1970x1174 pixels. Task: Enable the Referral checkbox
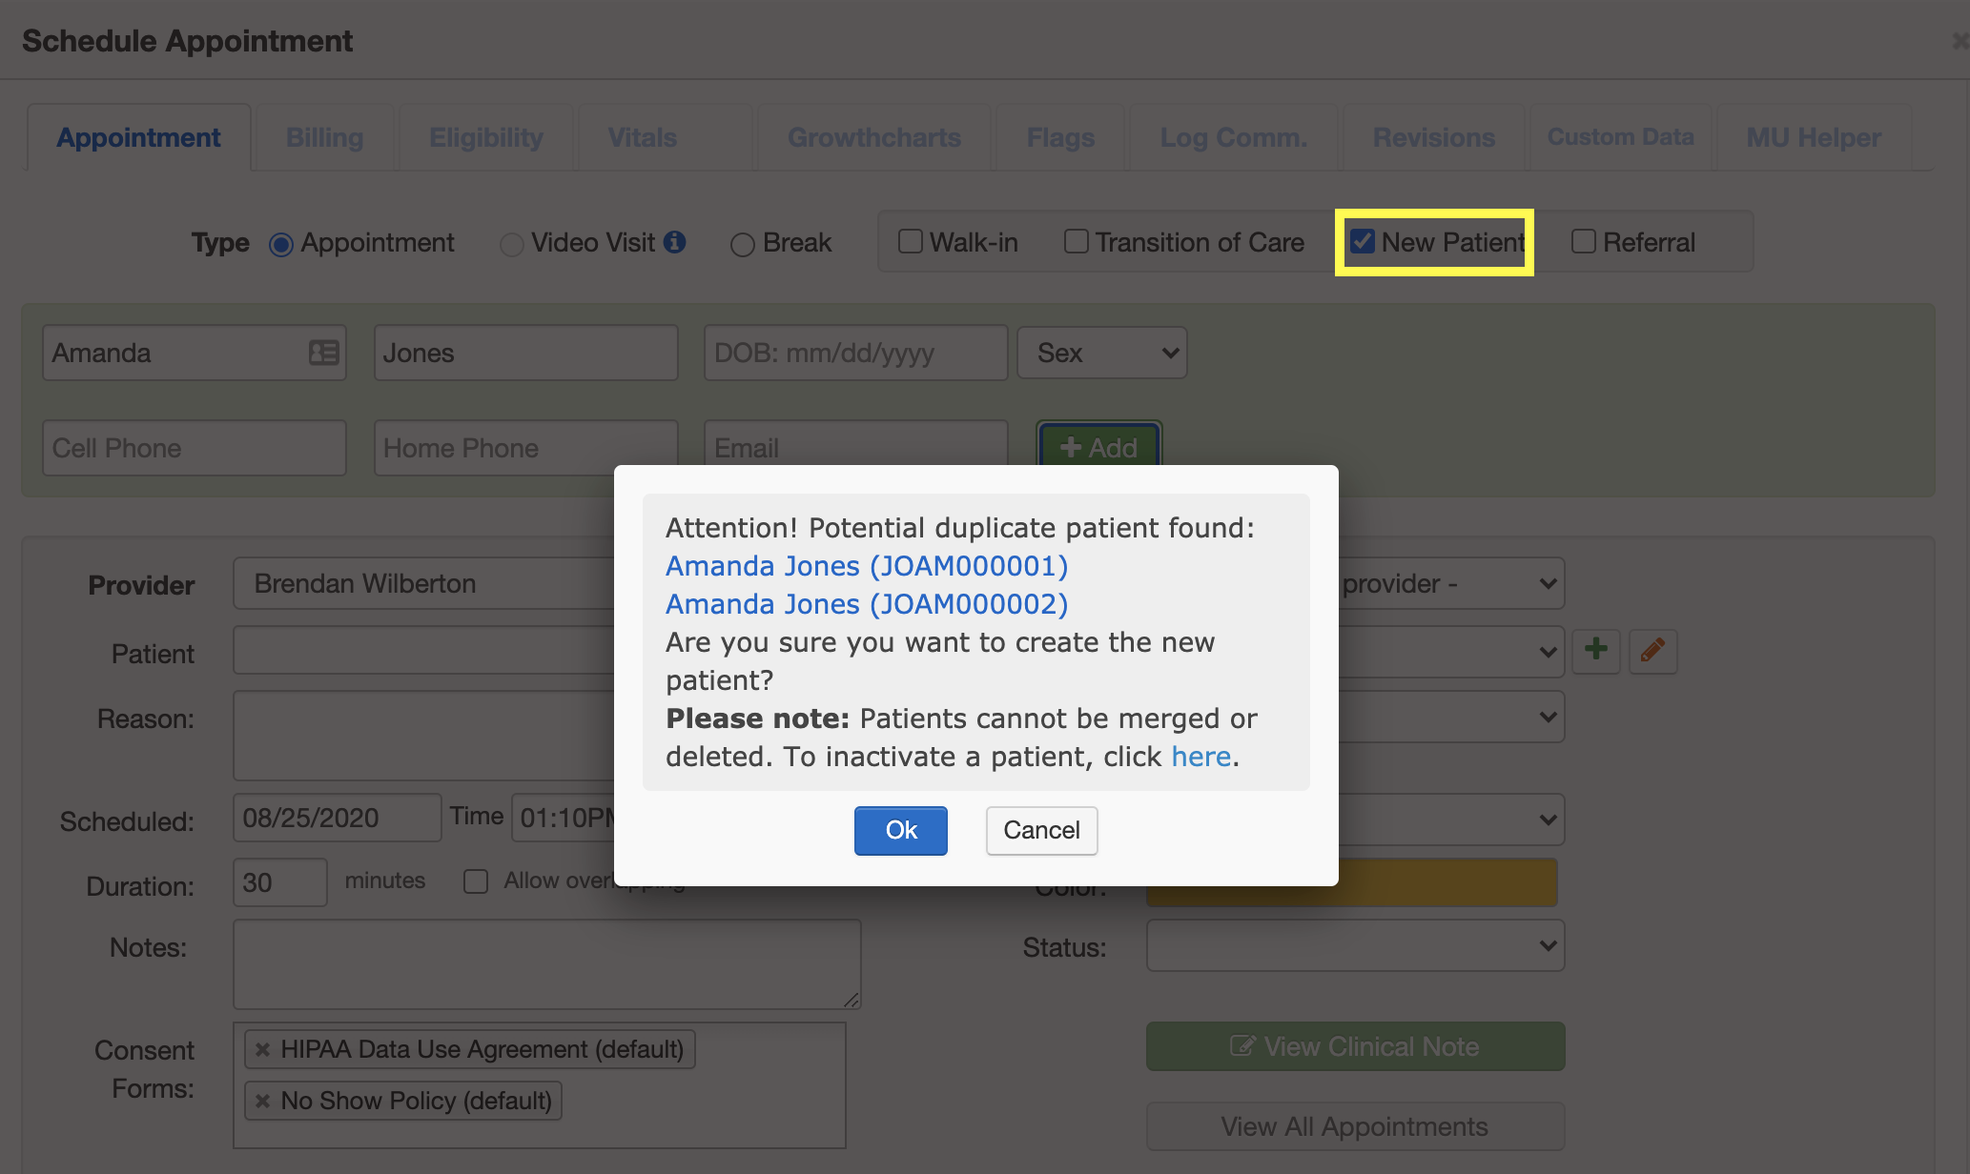tap(1583, 242)
